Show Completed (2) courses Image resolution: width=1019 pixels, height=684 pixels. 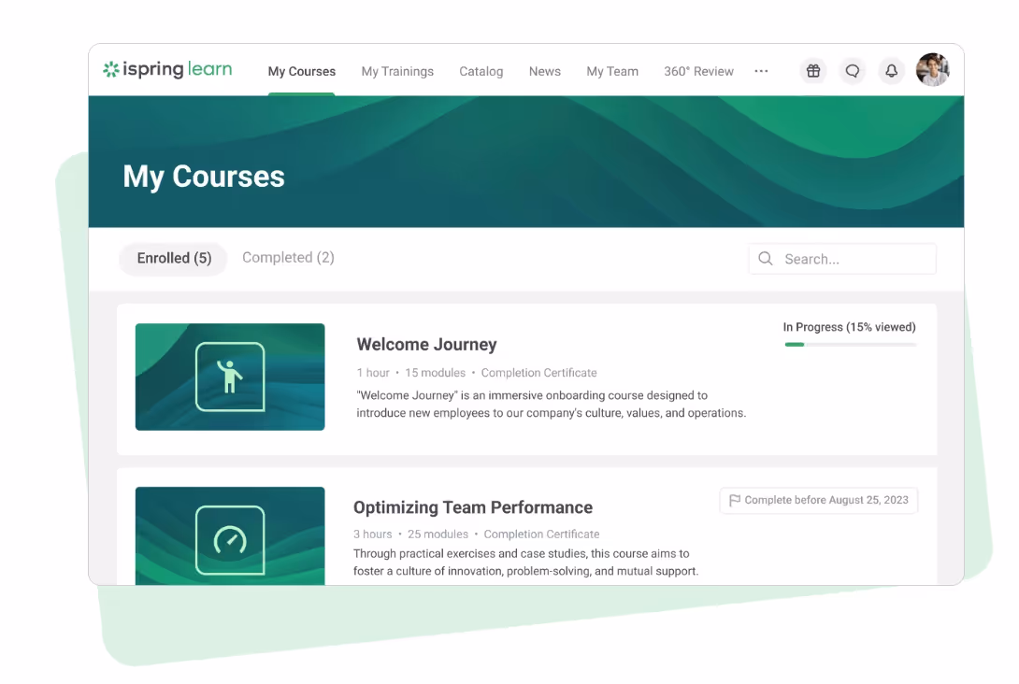click(x=288, y=258)
